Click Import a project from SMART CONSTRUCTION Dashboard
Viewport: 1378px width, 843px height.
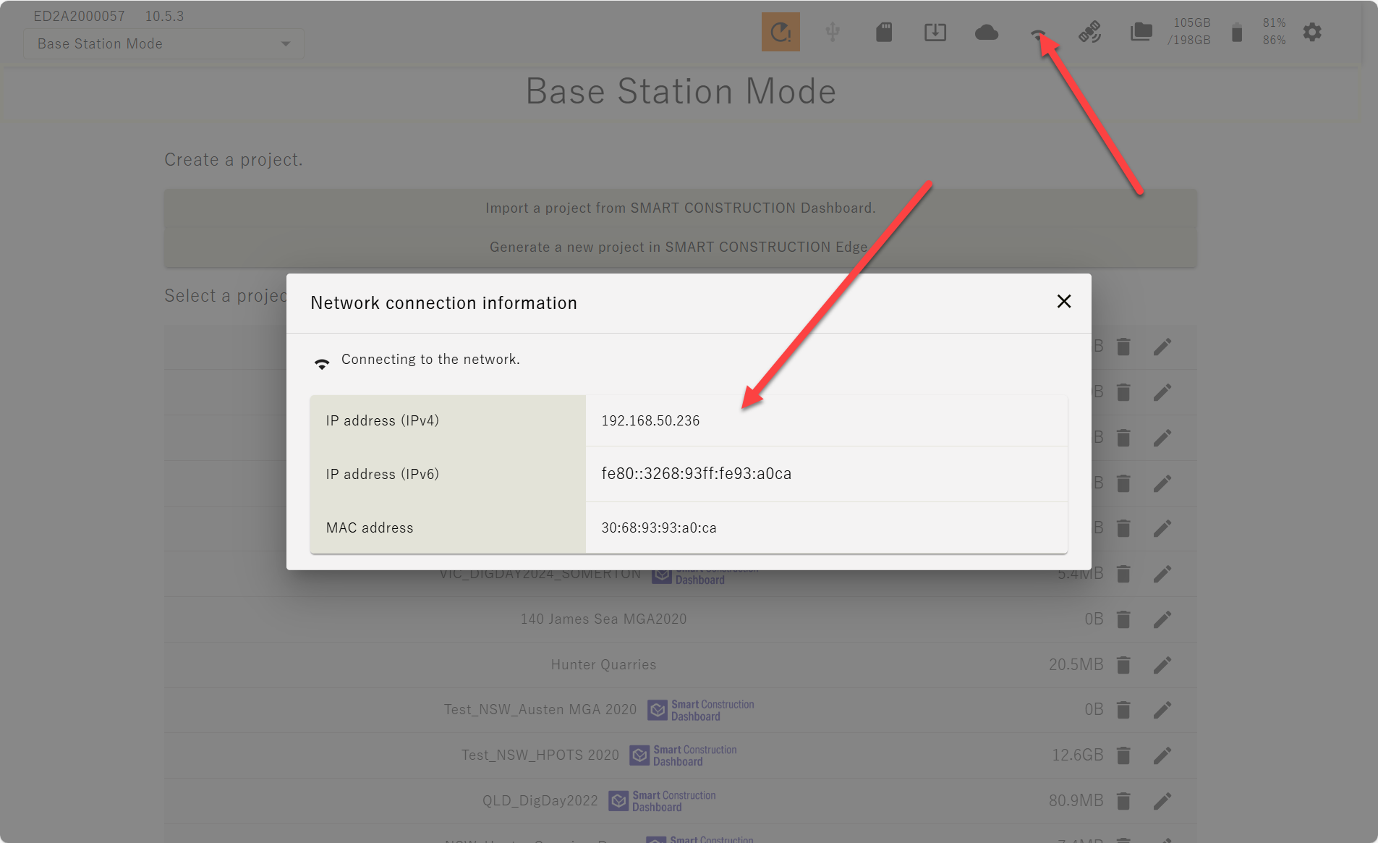pyautogui.click(x=680, y=208)
